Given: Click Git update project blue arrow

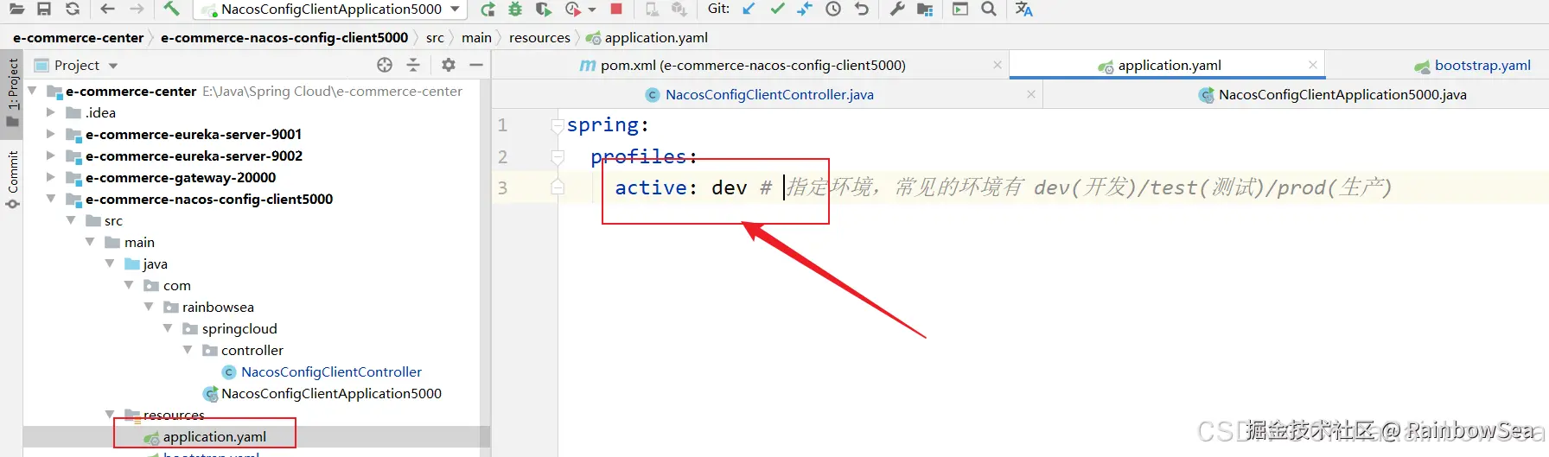Looking at the screenshot, I should tap(749, 10).
